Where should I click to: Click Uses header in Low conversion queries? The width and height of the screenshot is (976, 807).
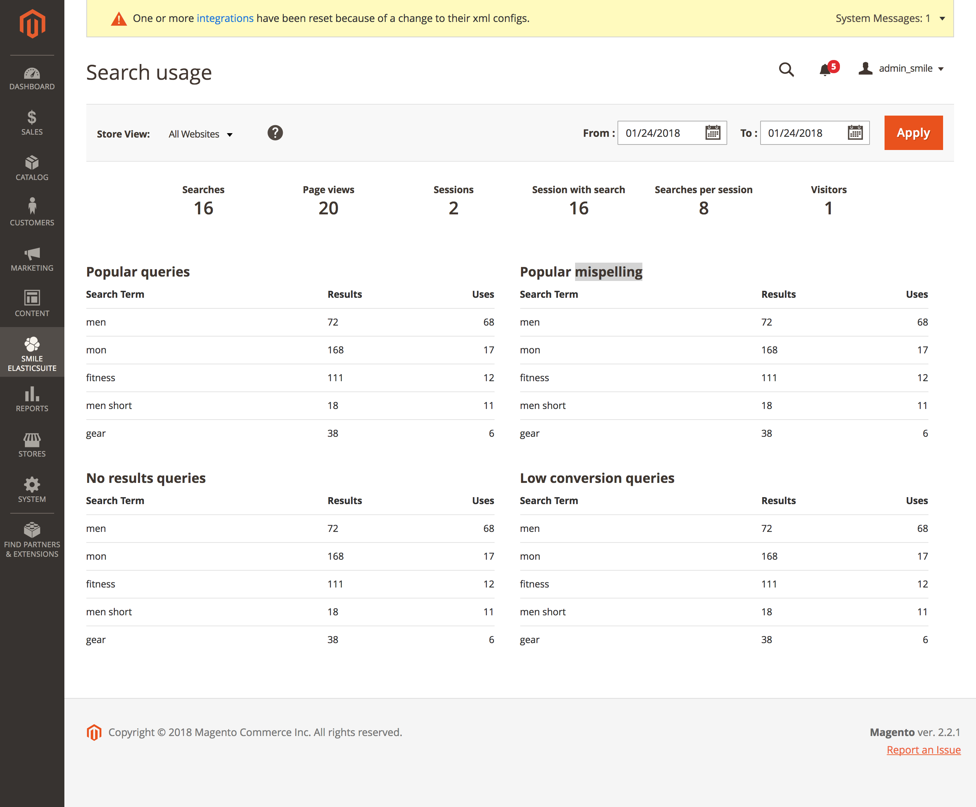point(916,501)
